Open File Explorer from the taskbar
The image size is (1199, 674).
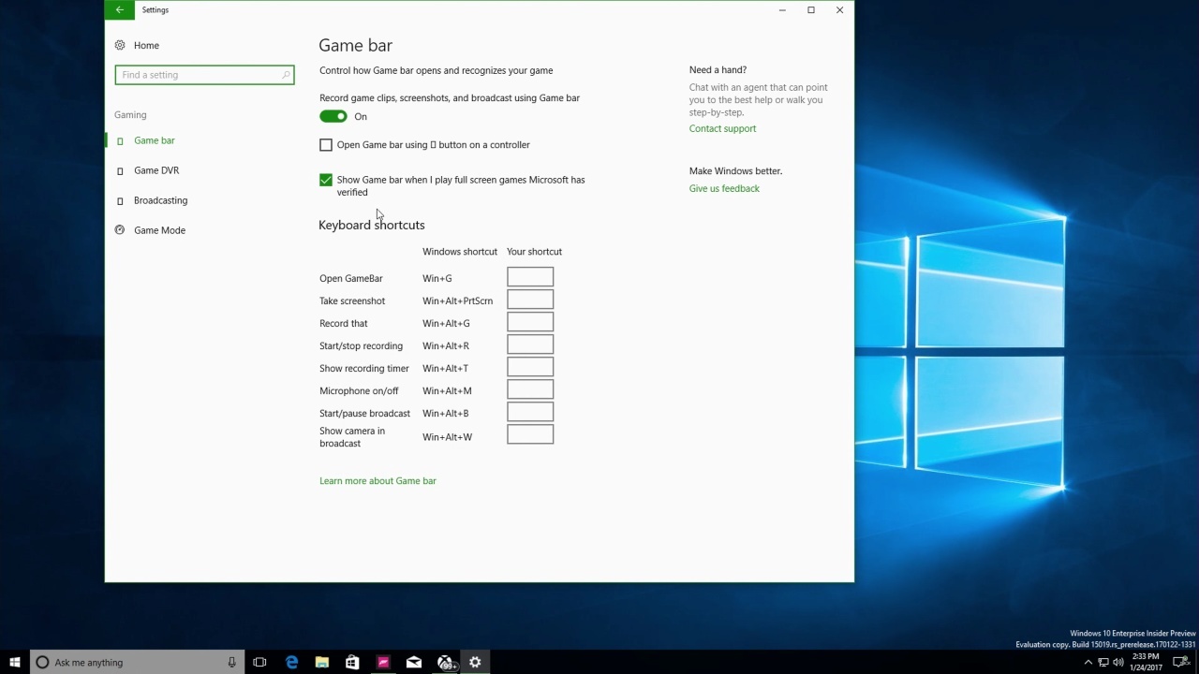tap(321, 662)
